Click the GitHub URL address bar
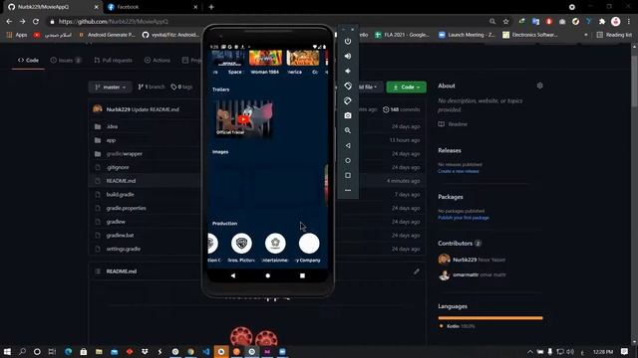638x358 pixels. 268,22
